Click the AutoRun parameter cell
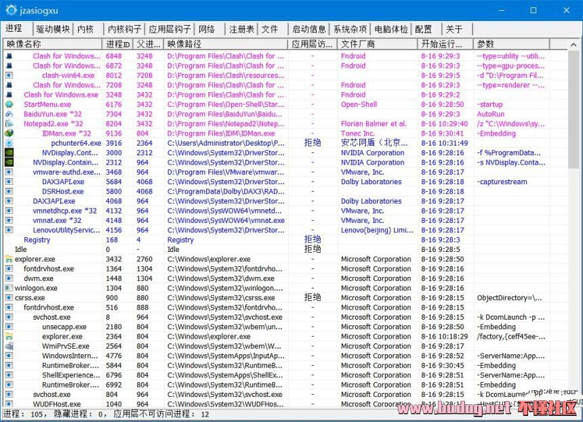Image resolution: width=583 pixels, height=422 pixels. click(490, 114)
